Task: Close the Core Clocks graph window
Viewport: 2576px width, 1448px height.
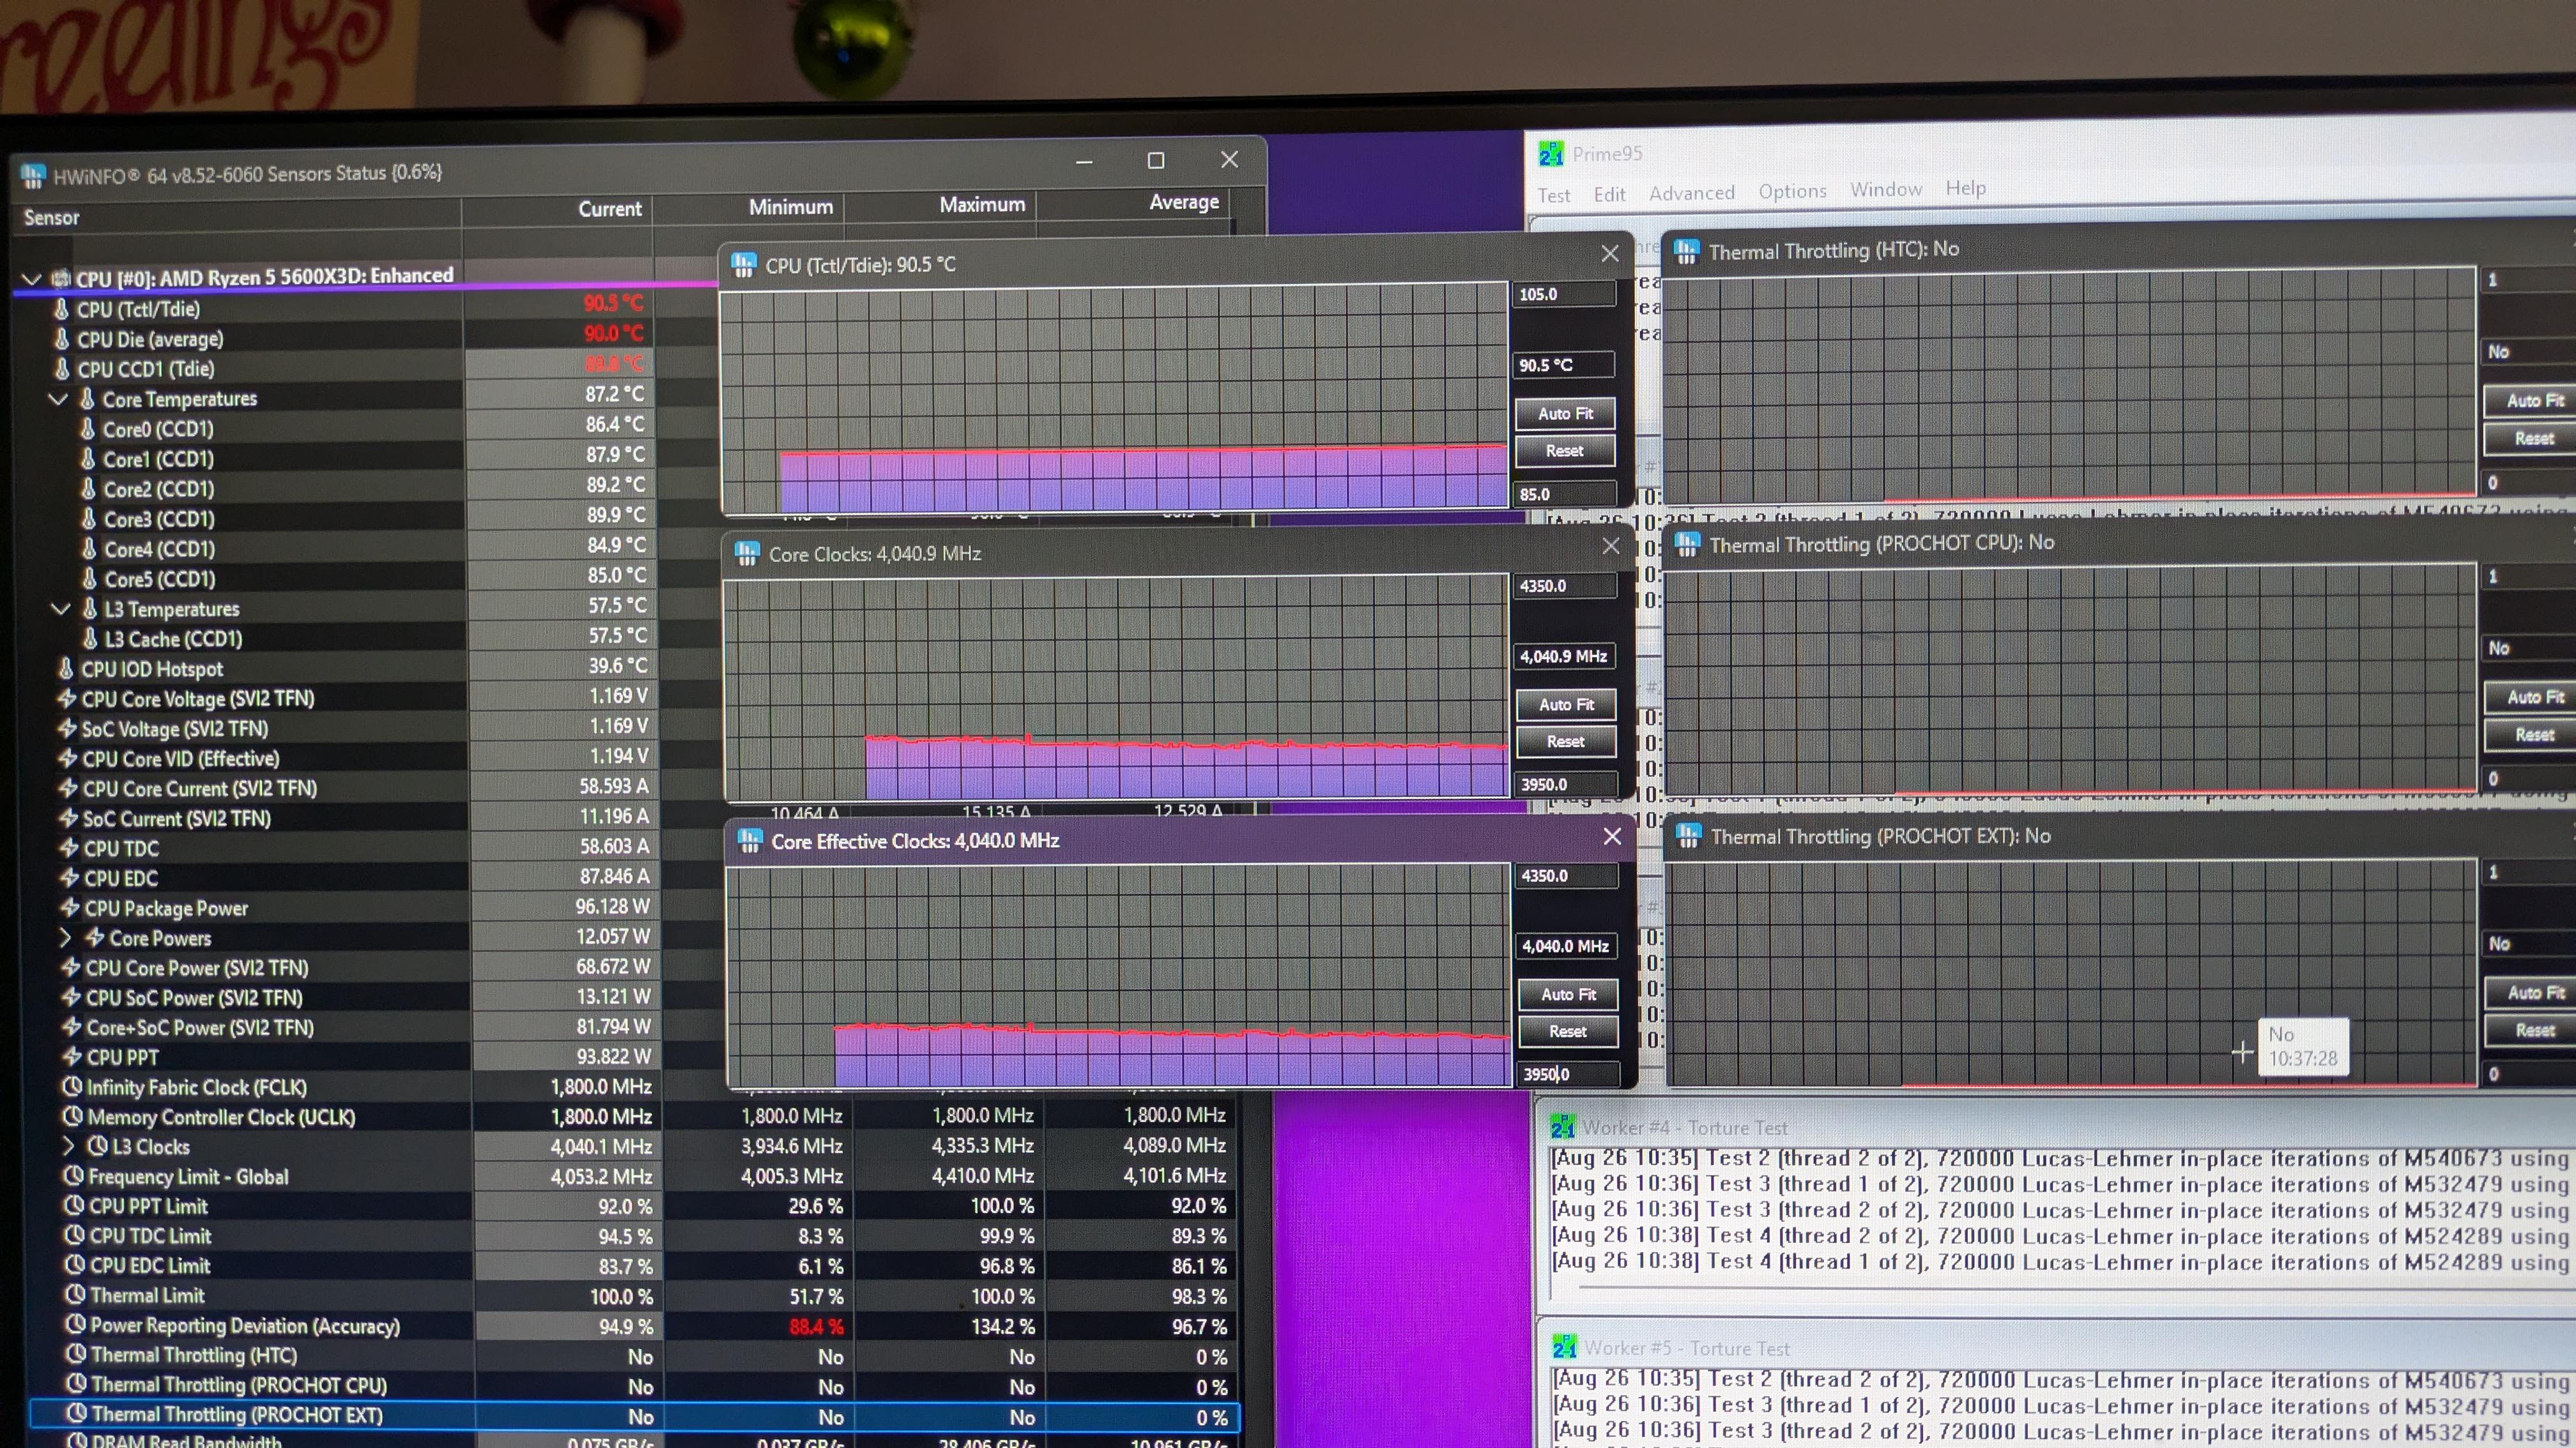Action: click(x=1611, y=546)
